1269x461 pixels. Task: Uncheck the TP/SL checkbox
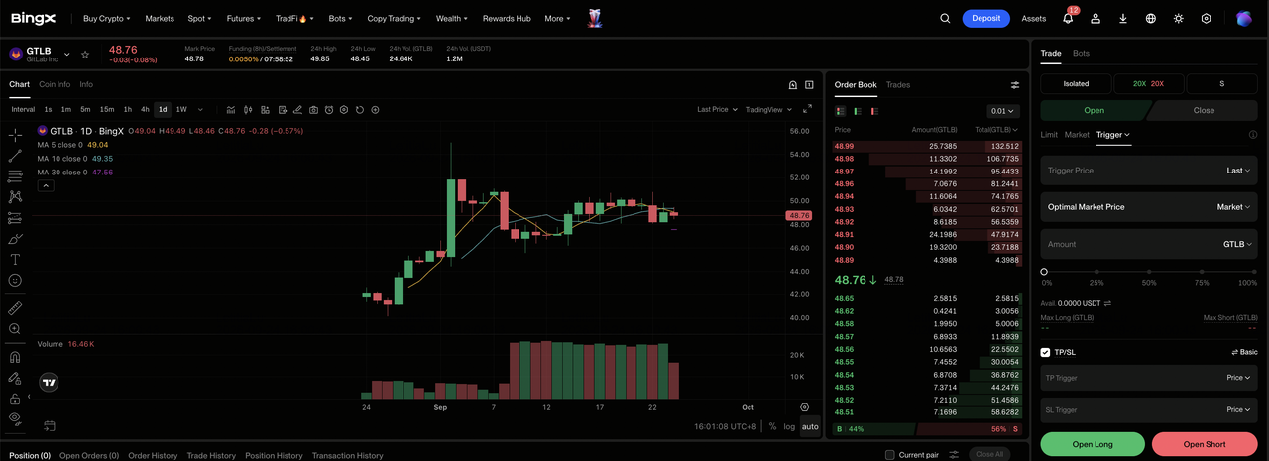[x=1045, y=352]
